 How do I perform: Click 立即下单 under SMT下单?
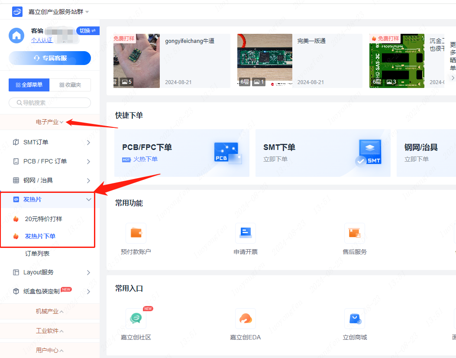275,159
